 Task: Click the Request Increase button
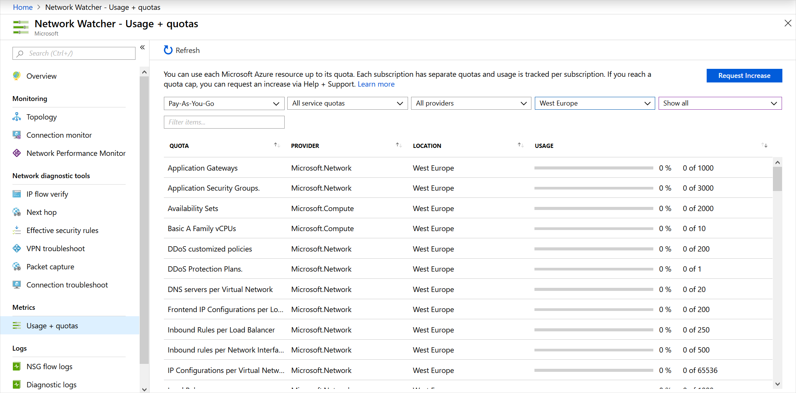[744, 76]
